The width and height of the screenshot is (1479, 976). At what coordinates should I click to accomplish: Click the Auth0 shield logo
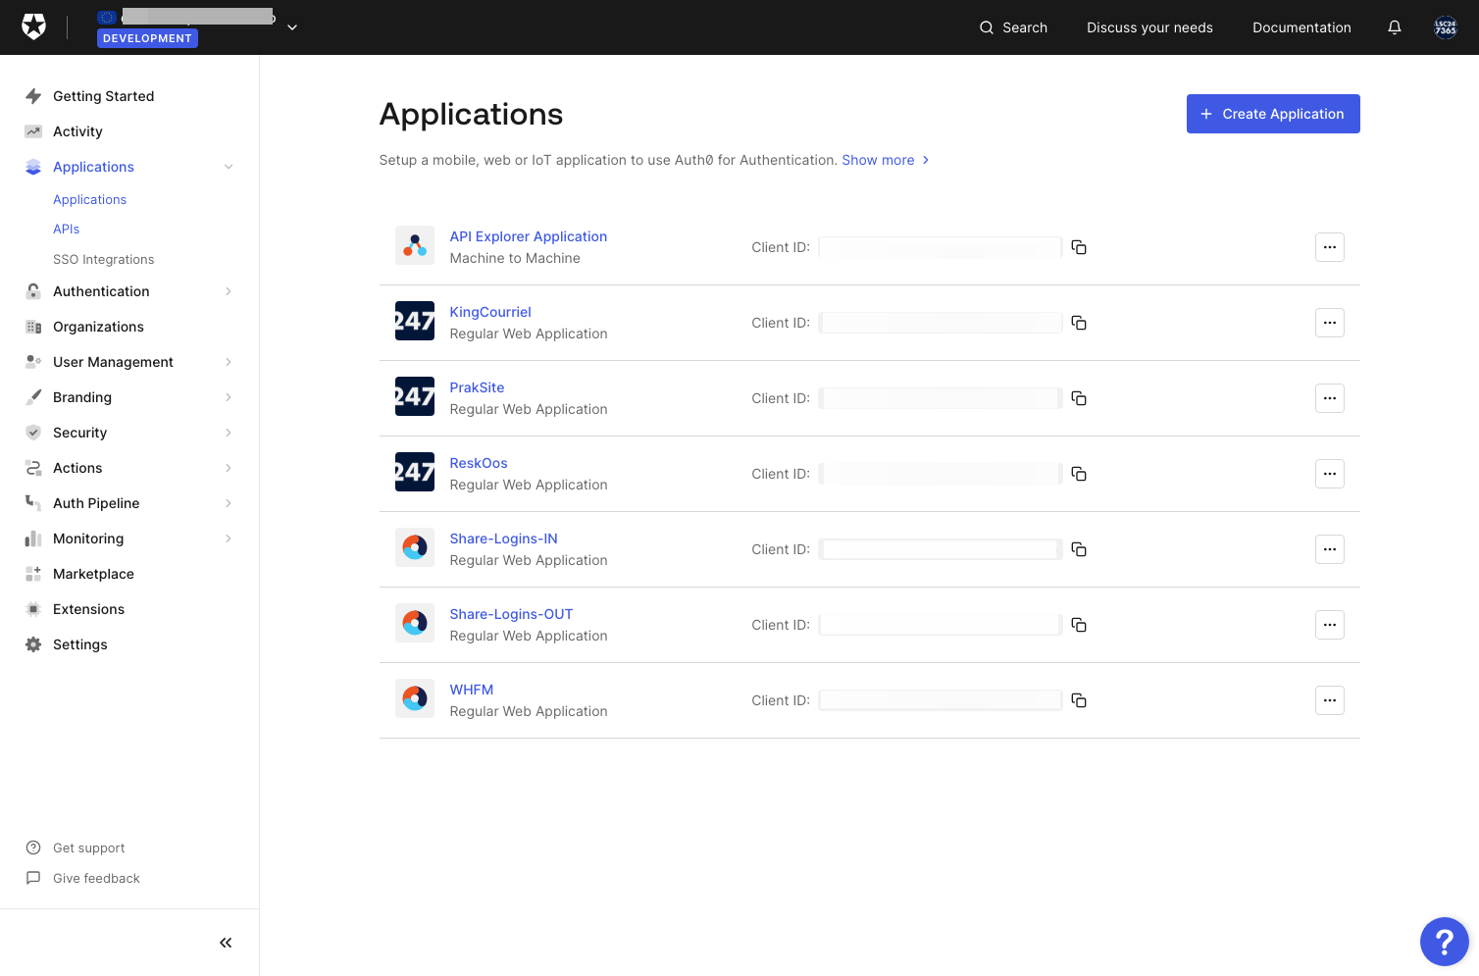(x=34, y=27)
